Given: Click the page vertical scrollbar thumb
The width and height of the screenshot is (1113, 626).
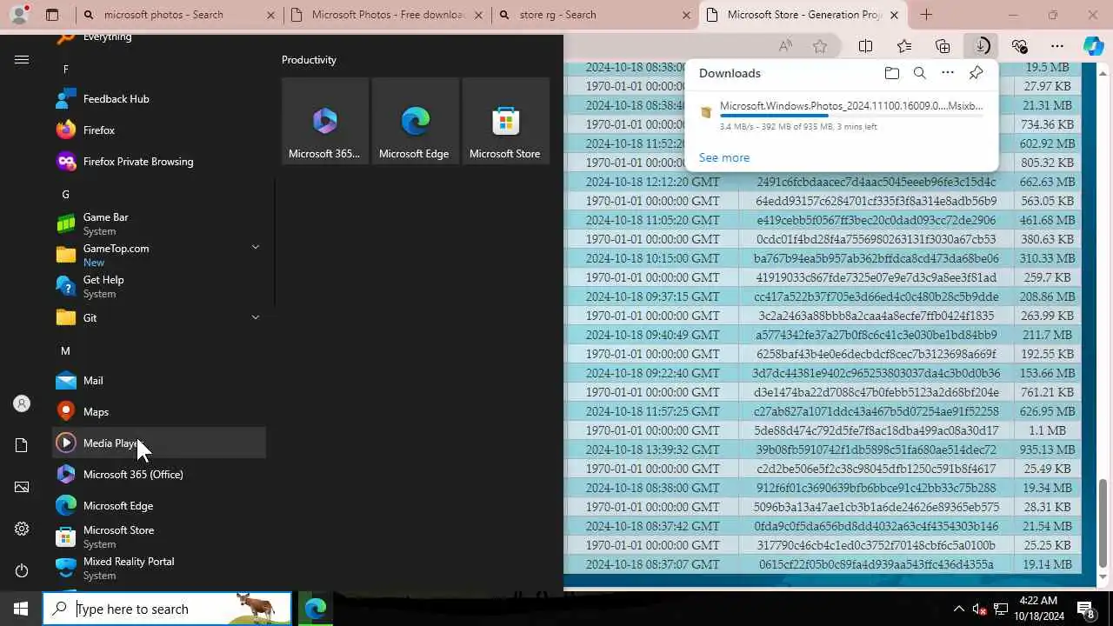Looking at the screenshot, I should (1103, 522).
